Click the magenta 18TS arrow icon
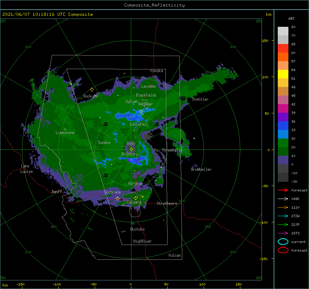The height and width of the screenshot is (289, 309). tap(283, 233)
